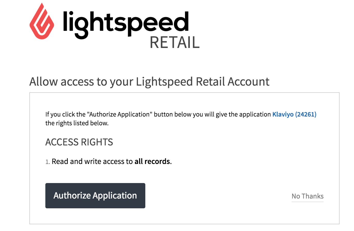The image size is (354, 231).
Task: Click the bolded all records text
Action: point(152,161)
